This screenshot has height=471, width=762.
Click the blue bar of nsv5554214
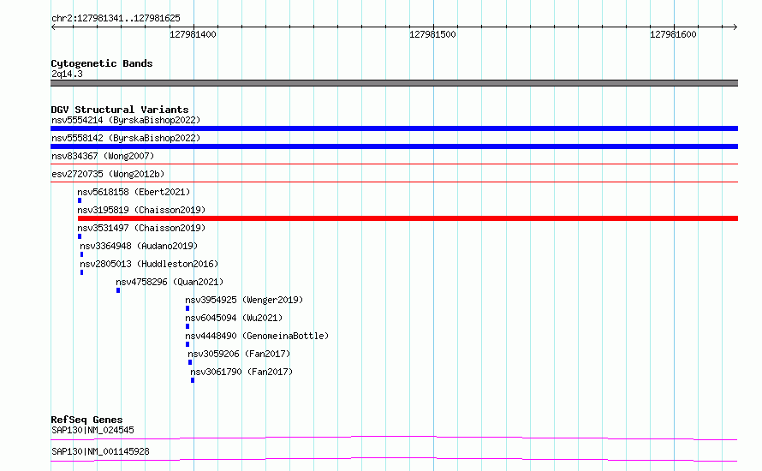click(x=394, y=128)
